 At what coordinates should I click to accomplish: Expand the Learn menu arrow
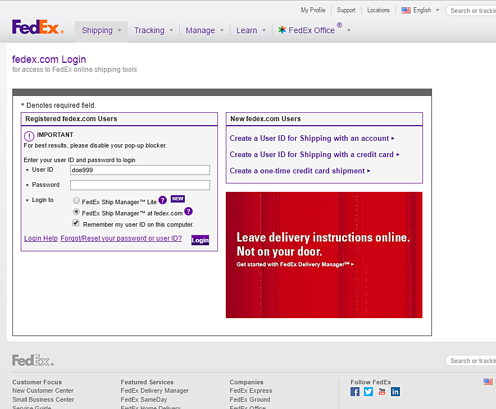click(264, 30)
